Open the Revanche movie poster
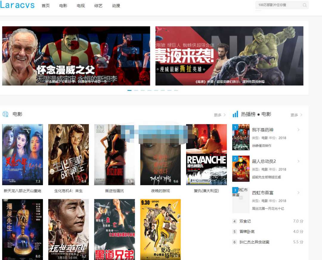The width and height of the screenshot is (322, 260). click(x=207, y=155)
